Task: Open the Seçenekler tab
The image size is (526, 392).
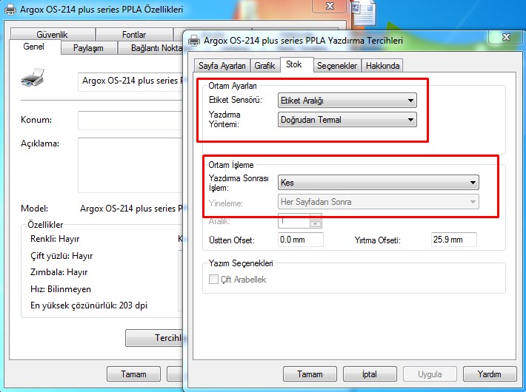Action: pos(337,66)
